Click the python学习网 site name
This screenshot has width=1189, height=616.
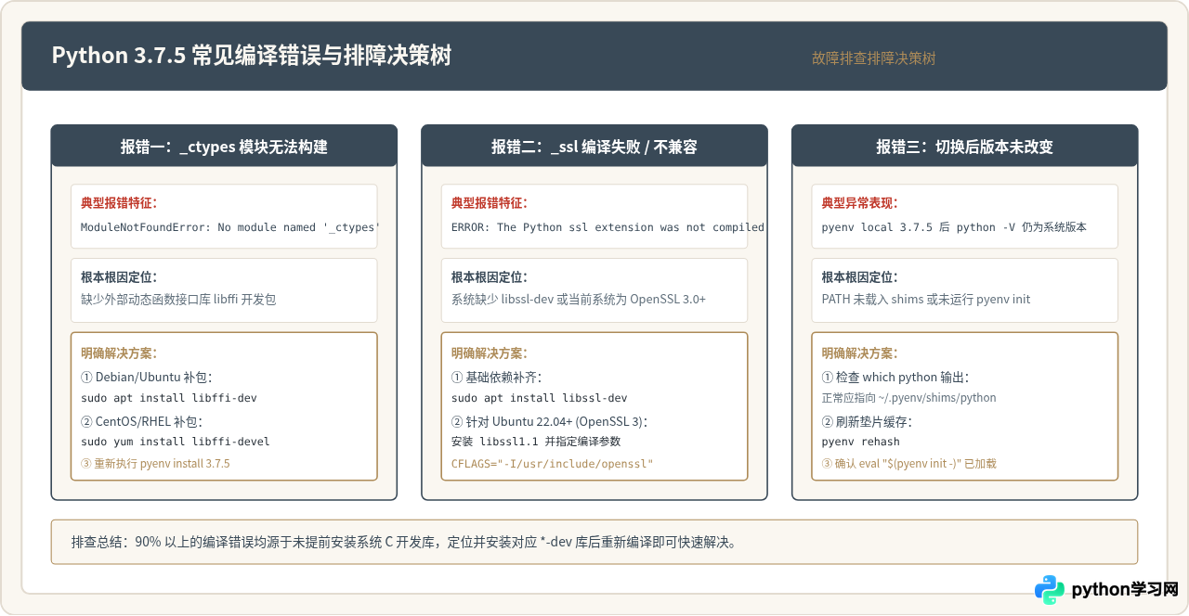click(x=1125, y=590)
